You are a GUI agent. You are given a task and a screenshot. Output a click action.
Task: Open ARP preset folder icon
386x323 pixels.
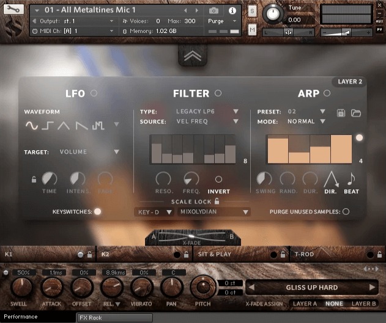click(x=355, y=113)
